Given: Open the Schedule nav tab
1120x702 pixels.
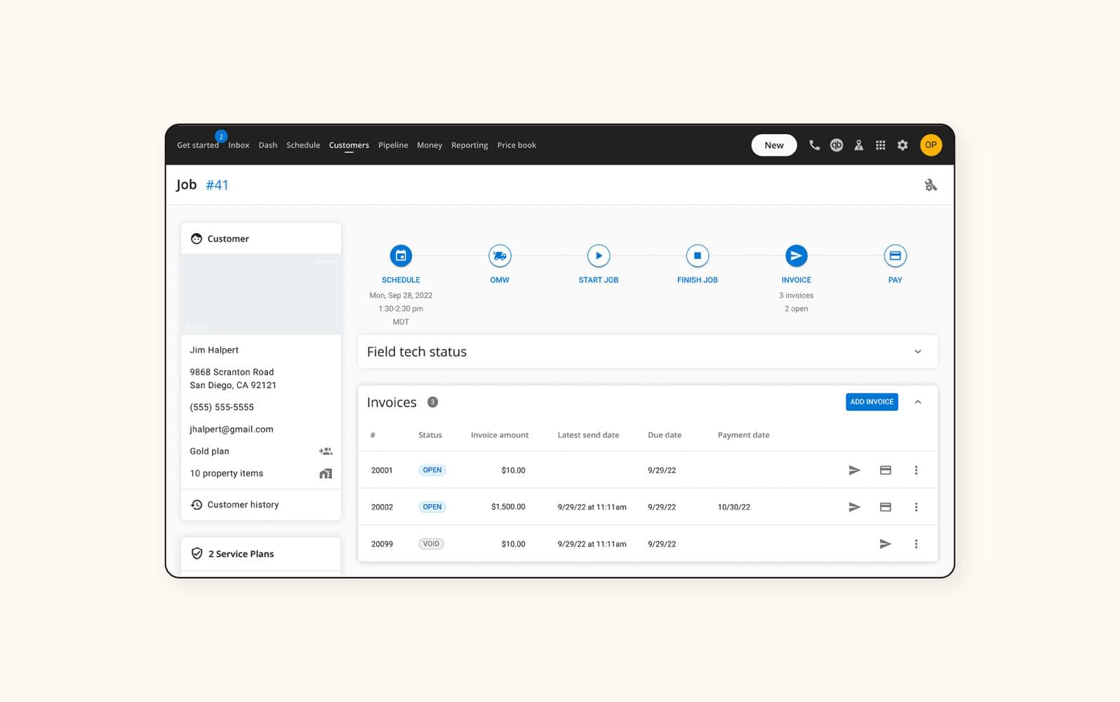Looking at the screenshot, I should point(303,145).
